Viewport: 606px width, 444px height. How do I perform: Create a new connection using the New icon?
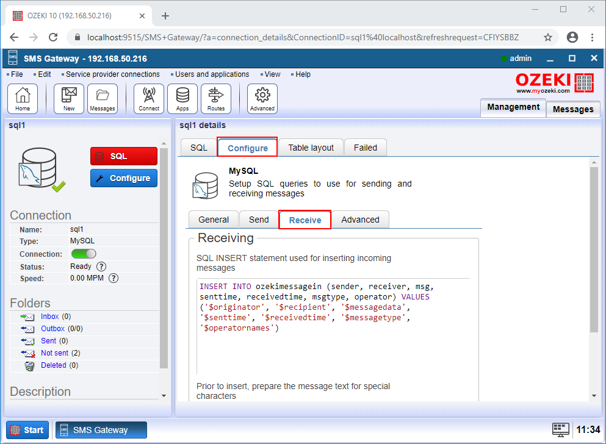68,98
